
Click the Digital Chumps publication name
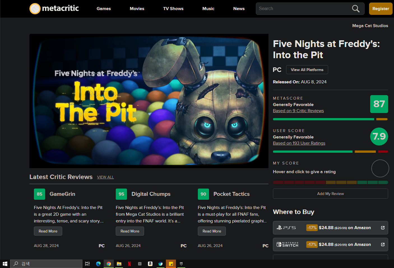point(151,194)
